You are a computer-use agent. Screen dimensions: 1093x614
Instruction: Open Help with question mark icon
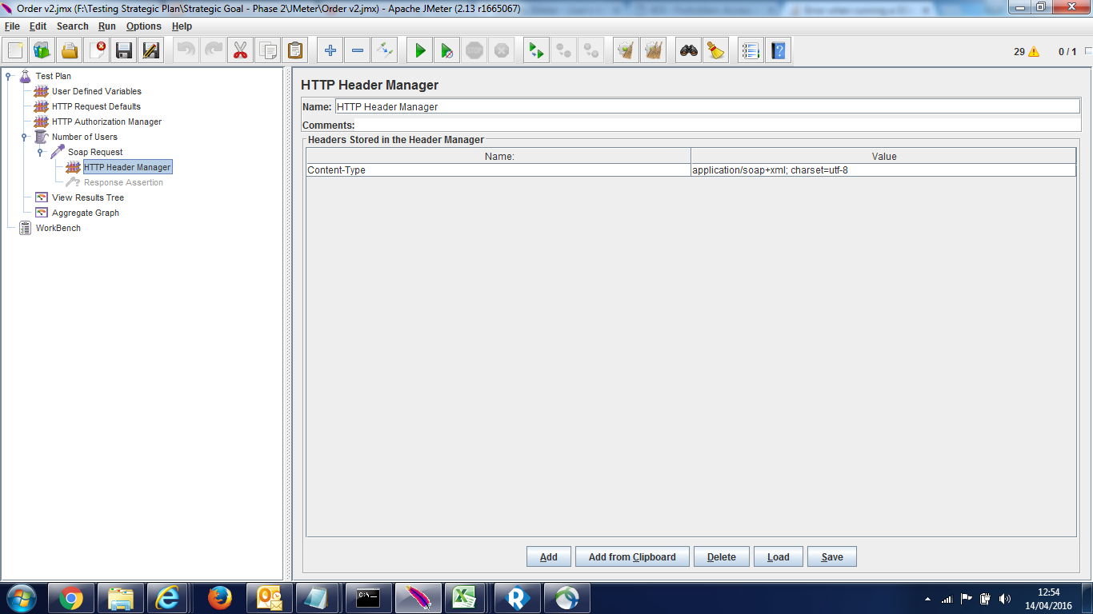point(778,51)
